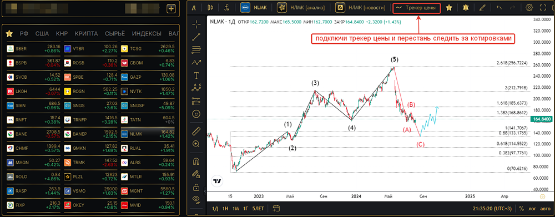Set chart range to 1М

[x=235, y=209]
